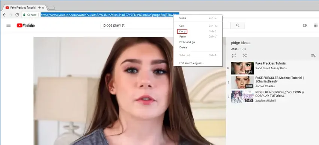Click the browser back arrow
Screen dimensions: 319x145
[5, 15]
